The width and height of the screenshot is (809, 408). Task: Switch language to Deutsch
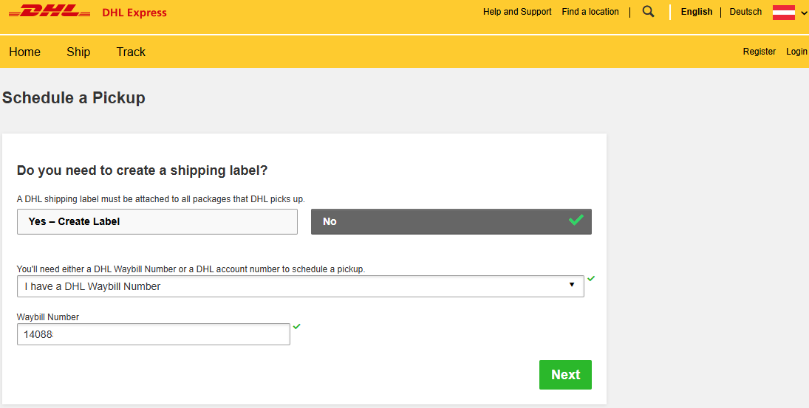tap(745, 12)
